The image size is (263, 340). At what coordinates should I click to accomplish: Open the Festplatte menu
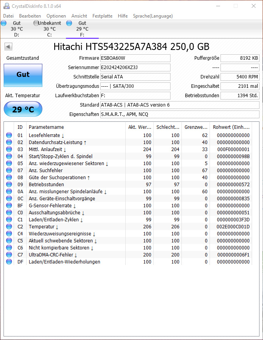point(102,16)
